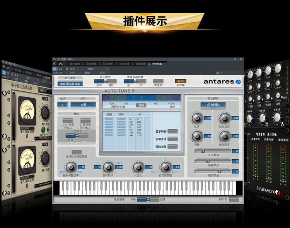290x228 pixels.
Task: Click the 显示所有 show all button
Action: click(x=172, y=131)
